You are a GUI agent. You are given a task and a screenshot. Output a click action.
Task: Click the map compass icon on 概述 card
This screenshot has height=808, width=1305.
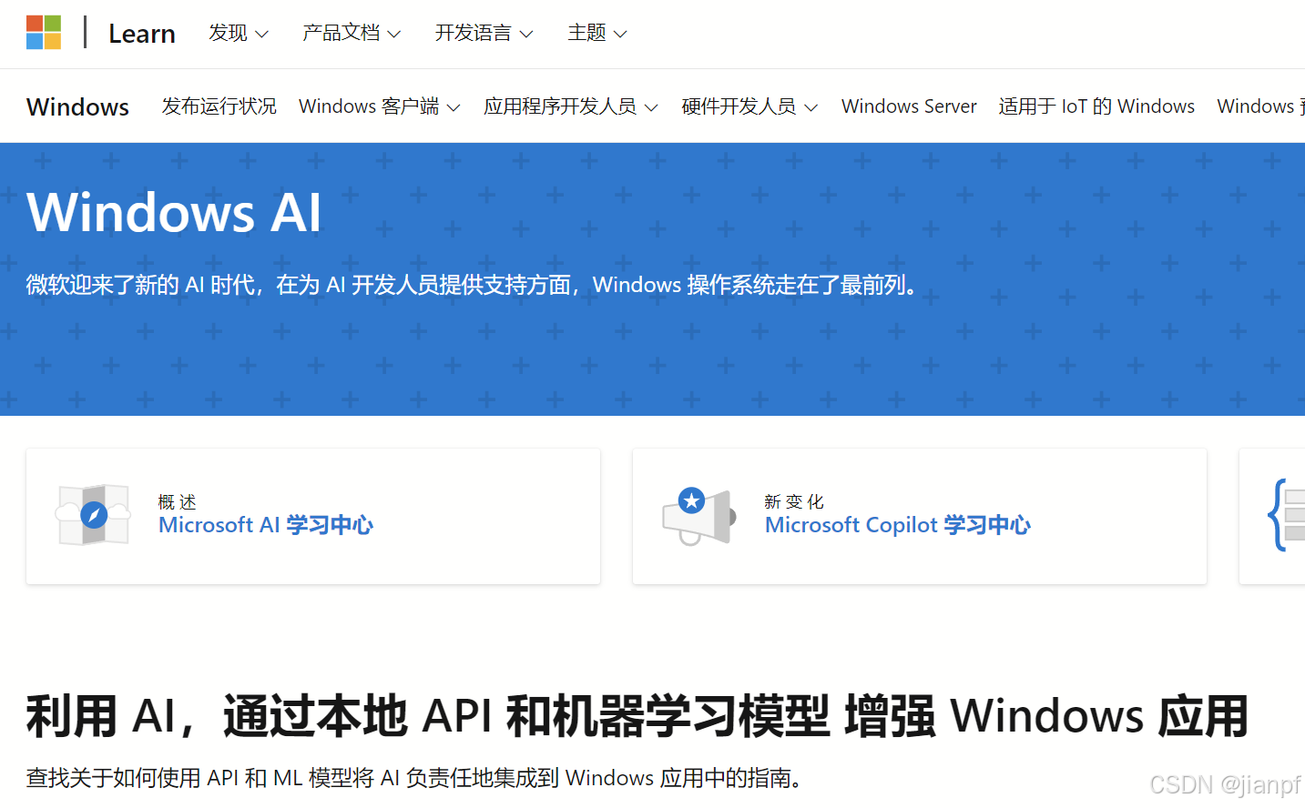[94, 515]
